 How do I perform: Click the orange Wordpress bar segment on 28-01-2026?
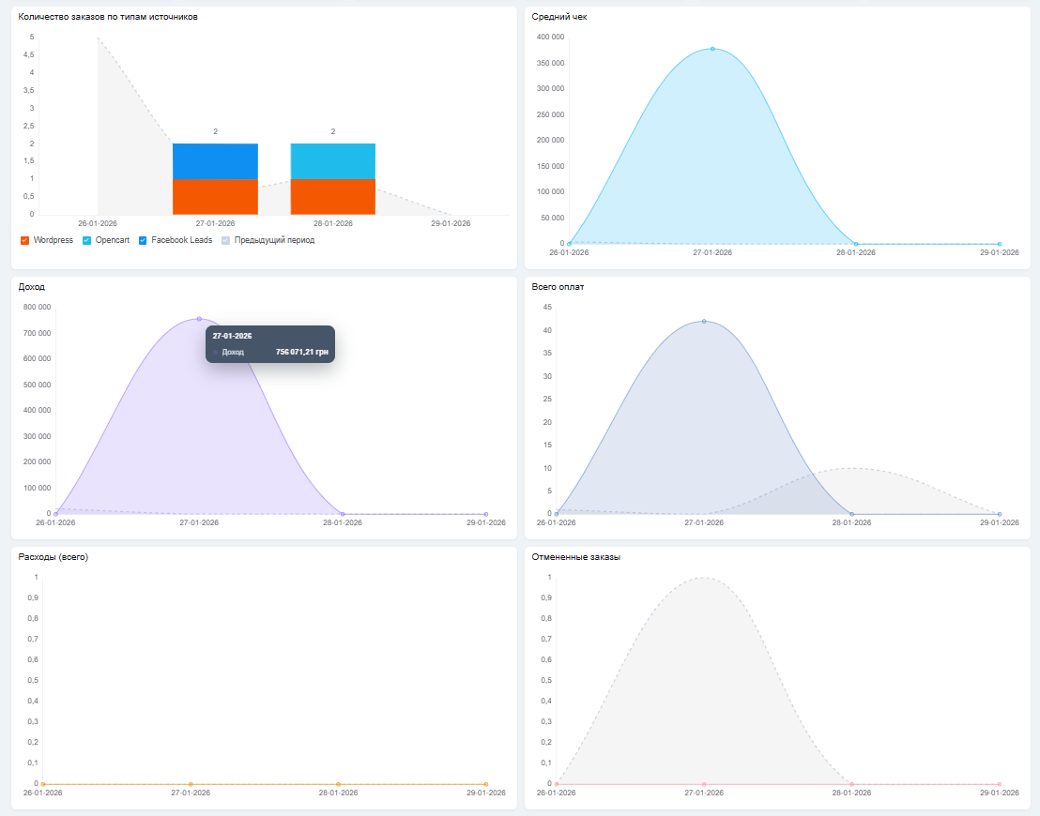click(332, 197)
